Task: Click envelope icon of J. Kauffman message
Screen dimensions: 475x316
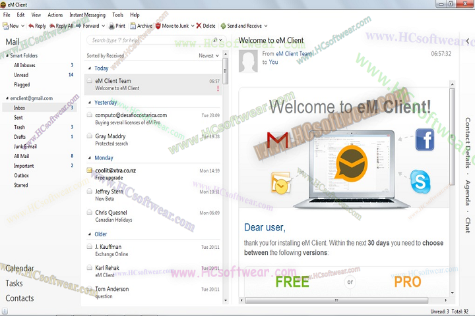Action: [89, 246]
